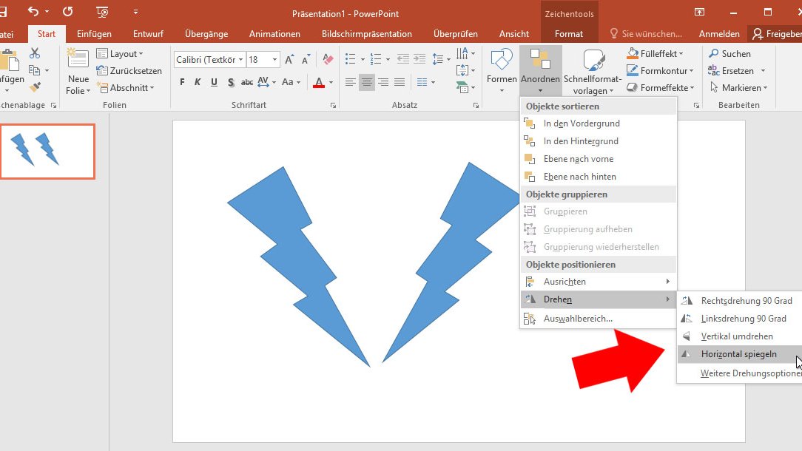Open the font size dropdown

(x=274, y=58)
